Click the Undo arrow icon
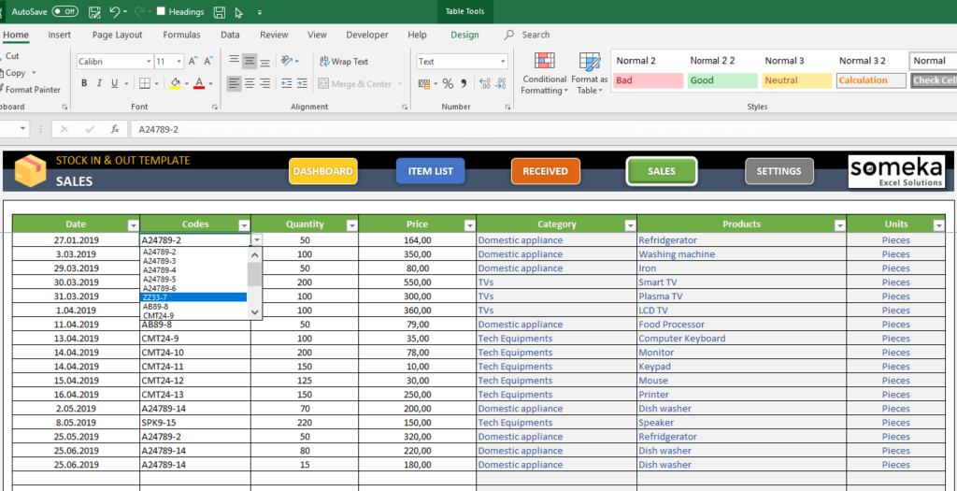 tap(114, 12)
